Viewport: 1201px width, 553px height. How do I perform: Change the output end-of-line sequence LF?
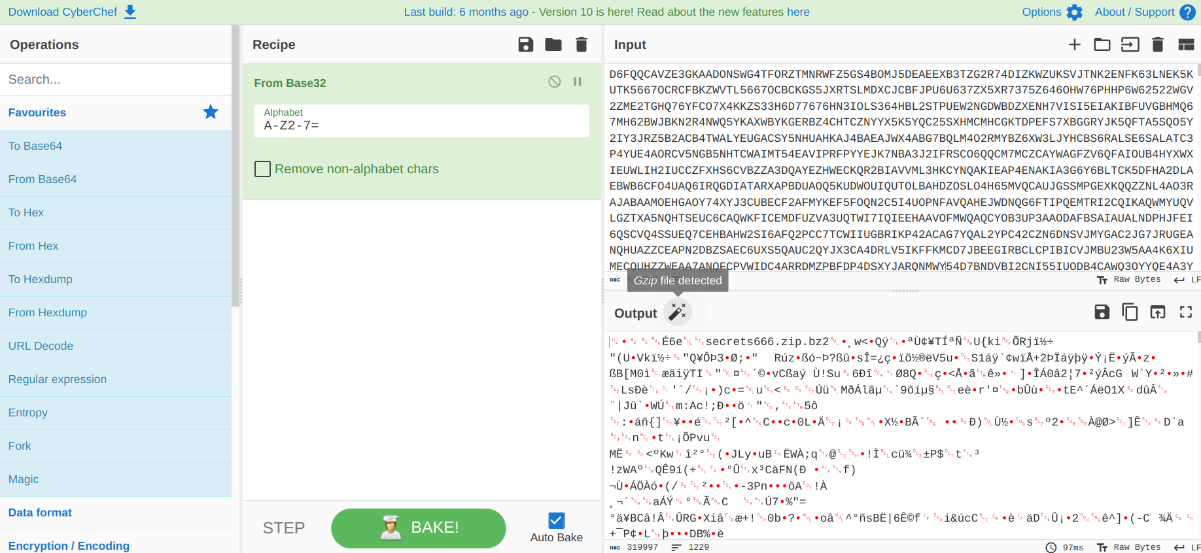(1187, 547)
